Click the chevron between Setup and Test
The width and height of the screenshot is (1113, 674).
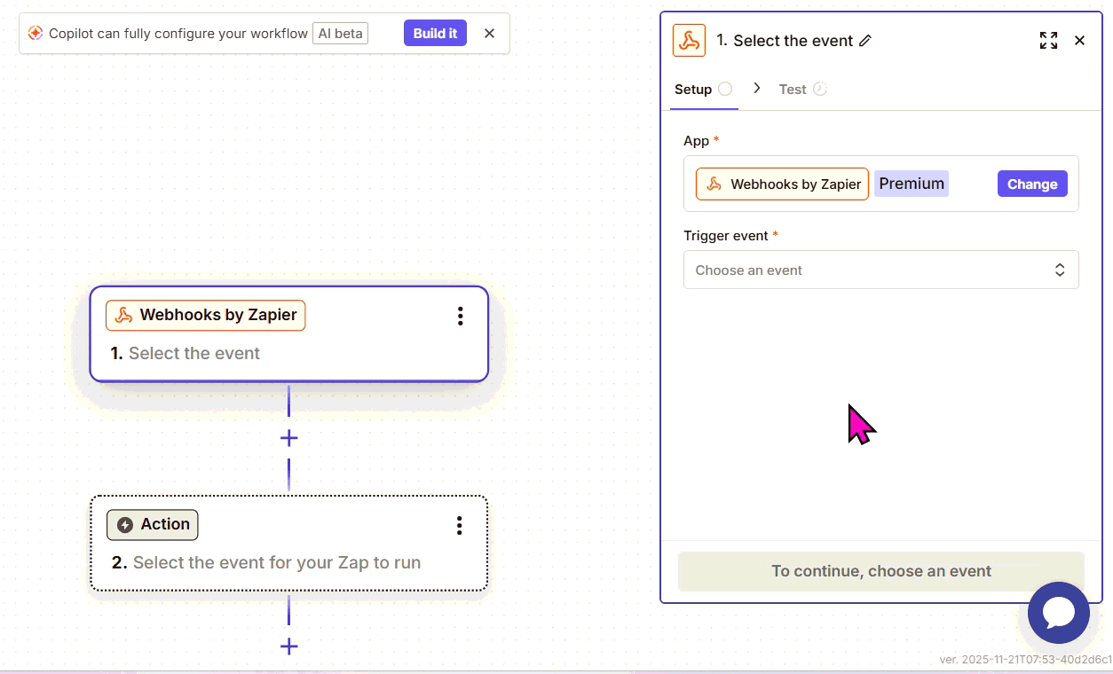tap(756, 88)
